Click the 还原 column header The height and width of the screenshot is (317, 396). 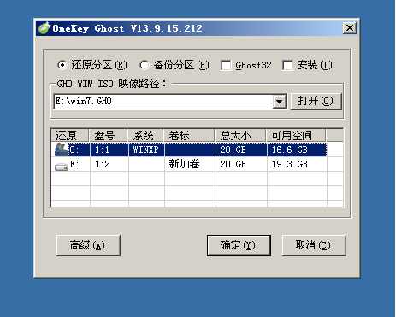70,135
